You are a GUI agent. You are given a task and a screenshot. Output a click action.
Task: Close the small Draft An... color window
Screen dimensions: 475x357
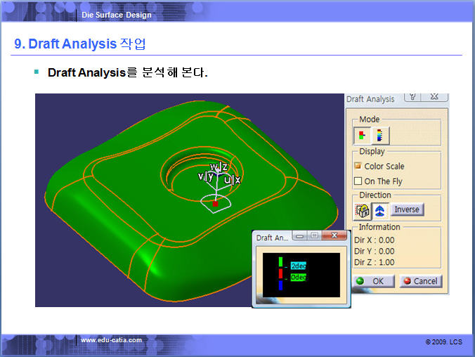[x=334, y=237]
